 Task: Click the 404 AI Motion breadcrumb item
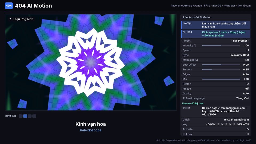(202, 17)
